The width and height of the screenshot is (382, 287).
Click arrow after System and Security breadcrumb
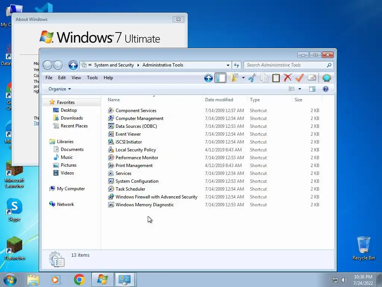[138, 65]
